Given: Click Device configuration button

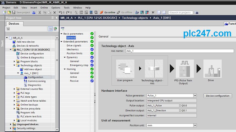Looking at the screenshot, I should [218, 96].
